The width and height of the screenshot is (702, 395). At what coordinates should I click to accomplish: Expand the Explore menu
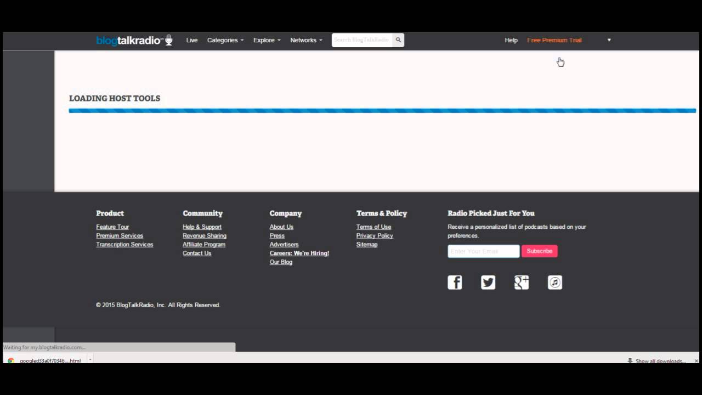click(267, 40)
